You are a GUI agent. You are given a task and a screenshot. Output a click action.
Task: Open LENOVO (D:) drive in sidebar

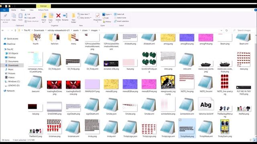coord(12,86)
